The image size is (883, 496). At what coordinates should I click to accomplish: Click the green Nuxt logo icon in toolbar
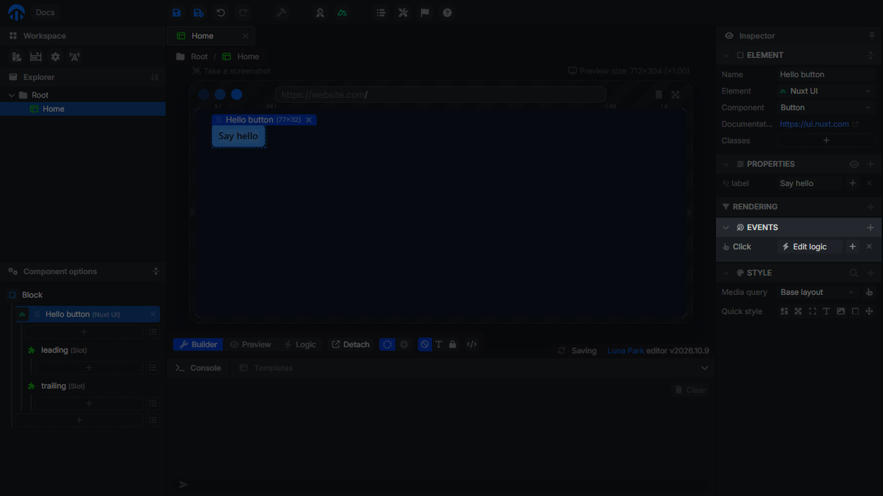342,12
